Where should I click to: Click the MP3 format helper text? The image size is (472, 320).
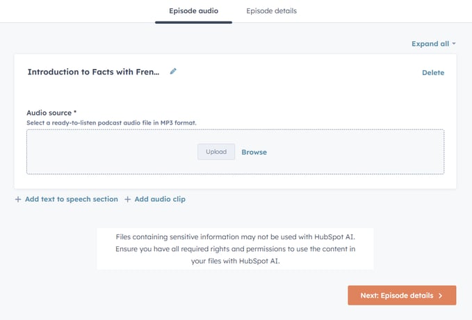(x=111, y=123)
